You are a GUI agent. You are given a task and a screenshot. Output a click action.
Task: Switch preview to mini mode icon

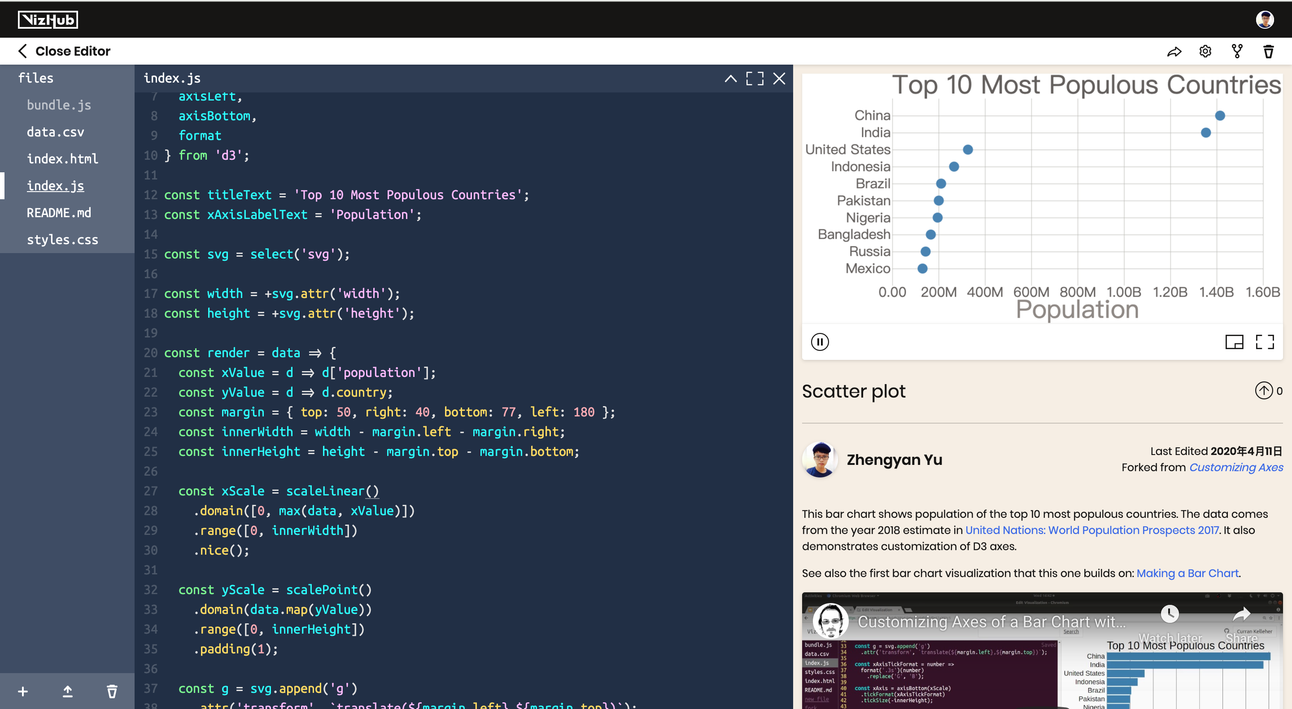[1234, 342]
